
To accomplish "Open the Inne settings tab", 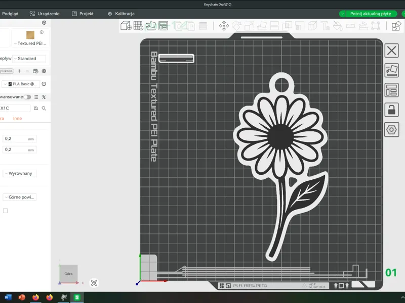I will tap(17, 118).
